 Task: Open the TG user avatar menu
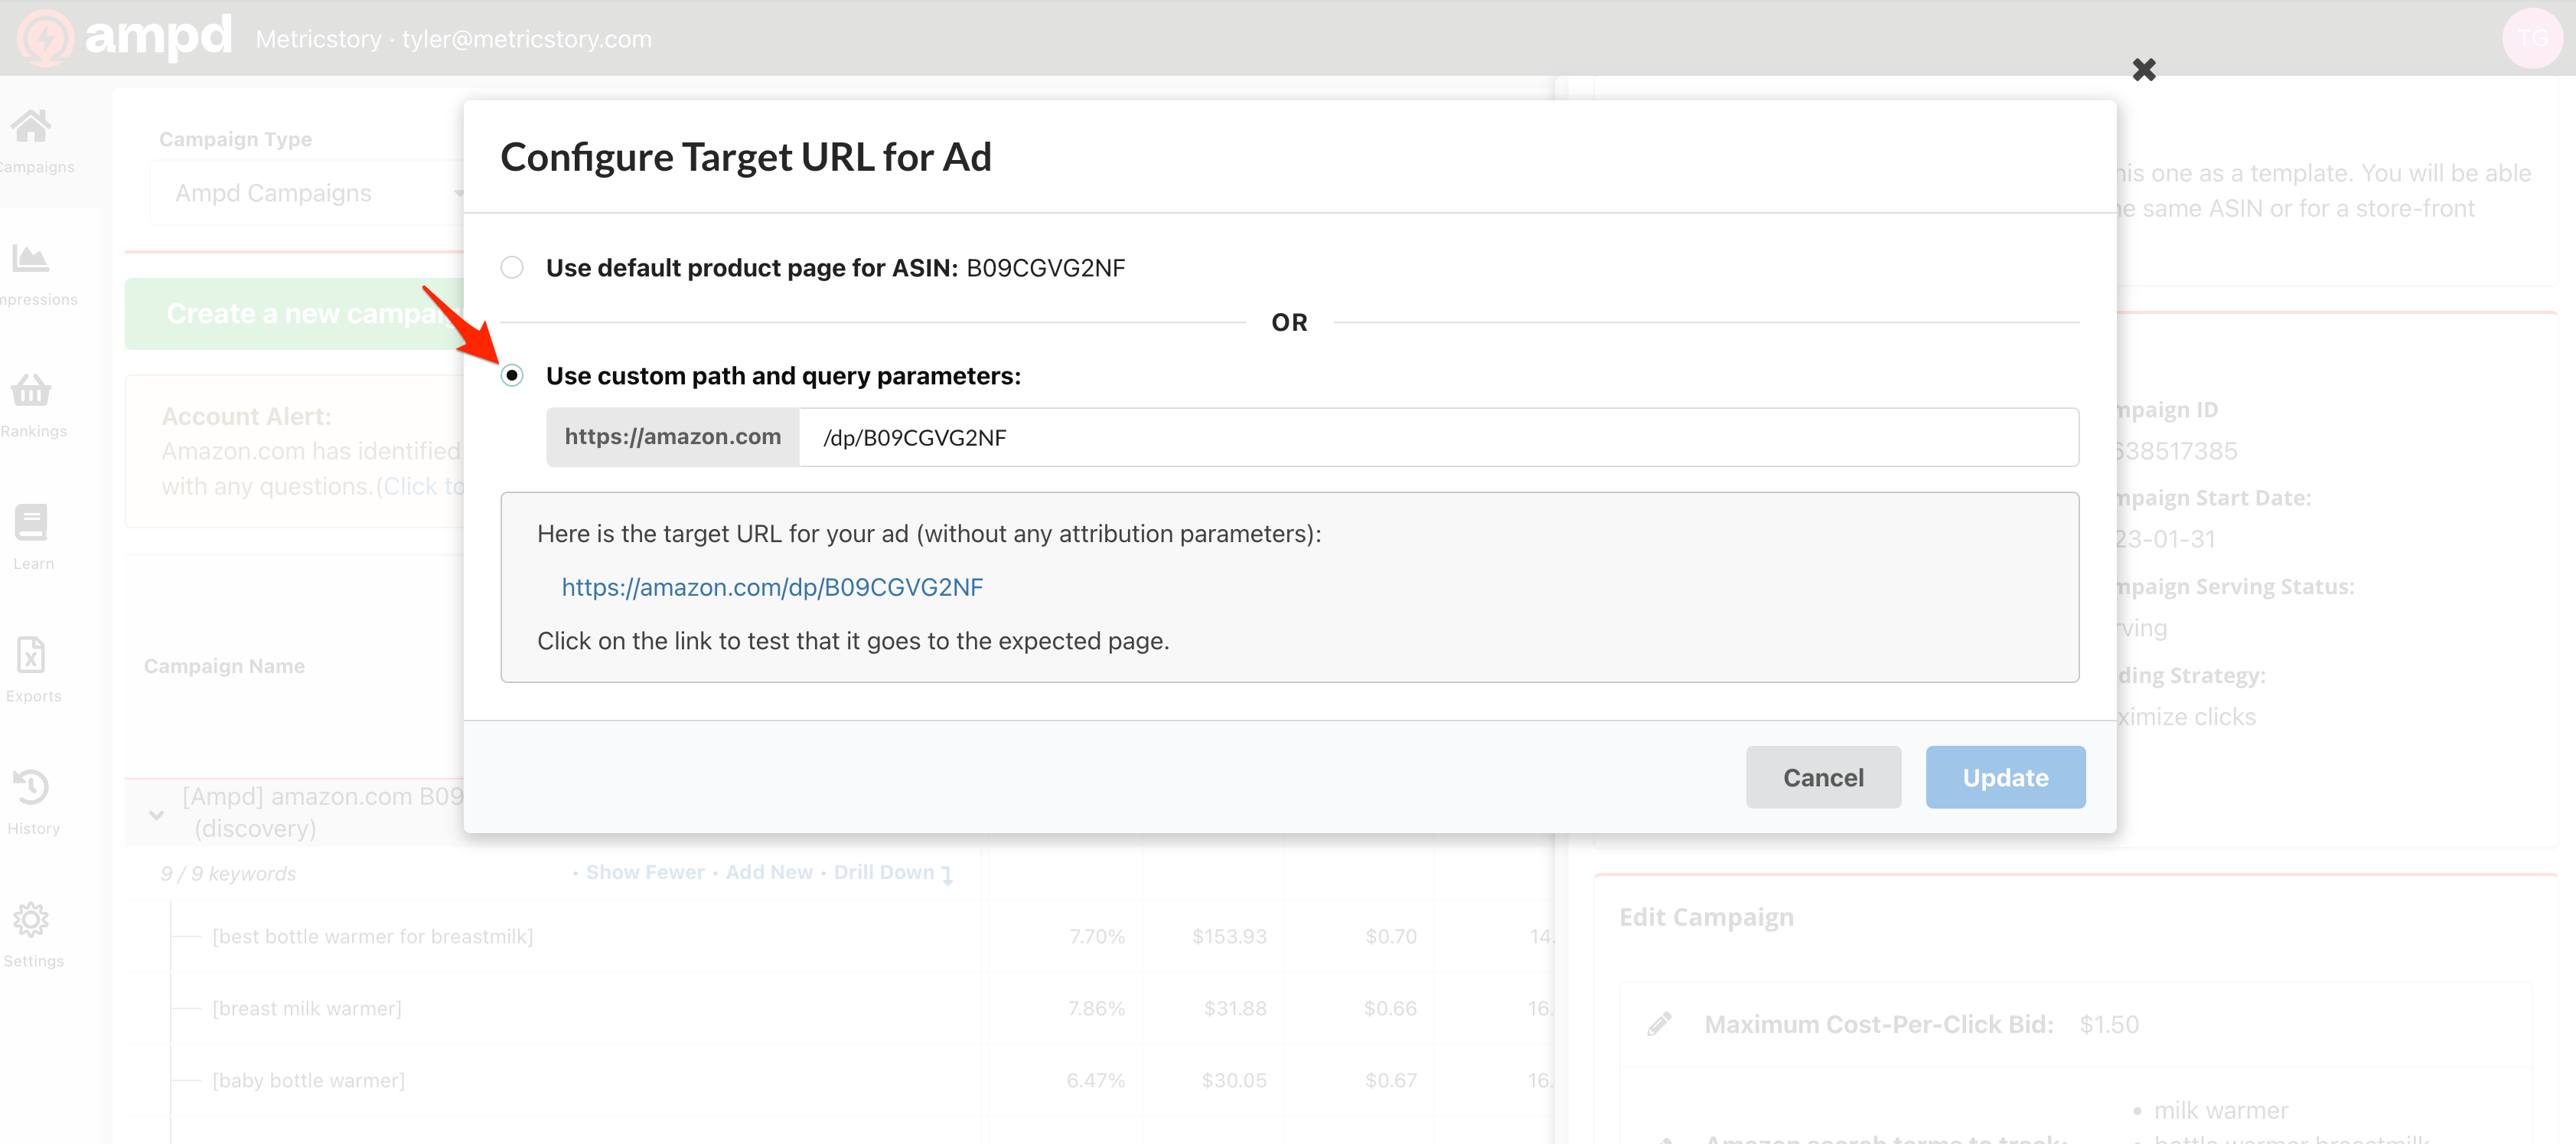pyautogui.click(x=2532, y=38)
